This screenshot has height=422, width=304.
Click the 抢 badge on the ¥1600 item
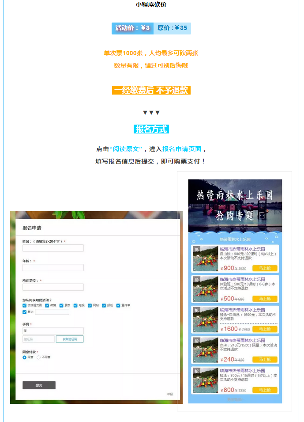(x=196, y=310)
